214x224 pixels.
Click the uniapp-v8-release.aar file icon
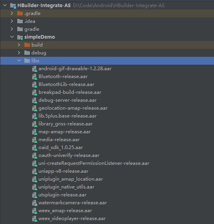[35, 171]
